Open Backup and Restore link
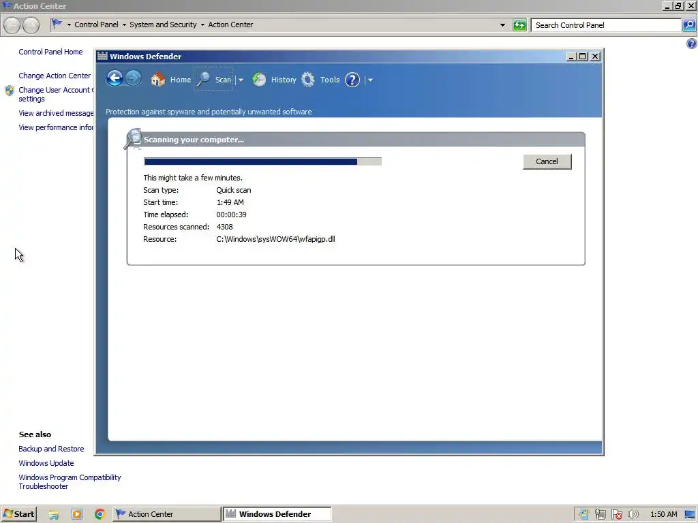 click(51, 449)
